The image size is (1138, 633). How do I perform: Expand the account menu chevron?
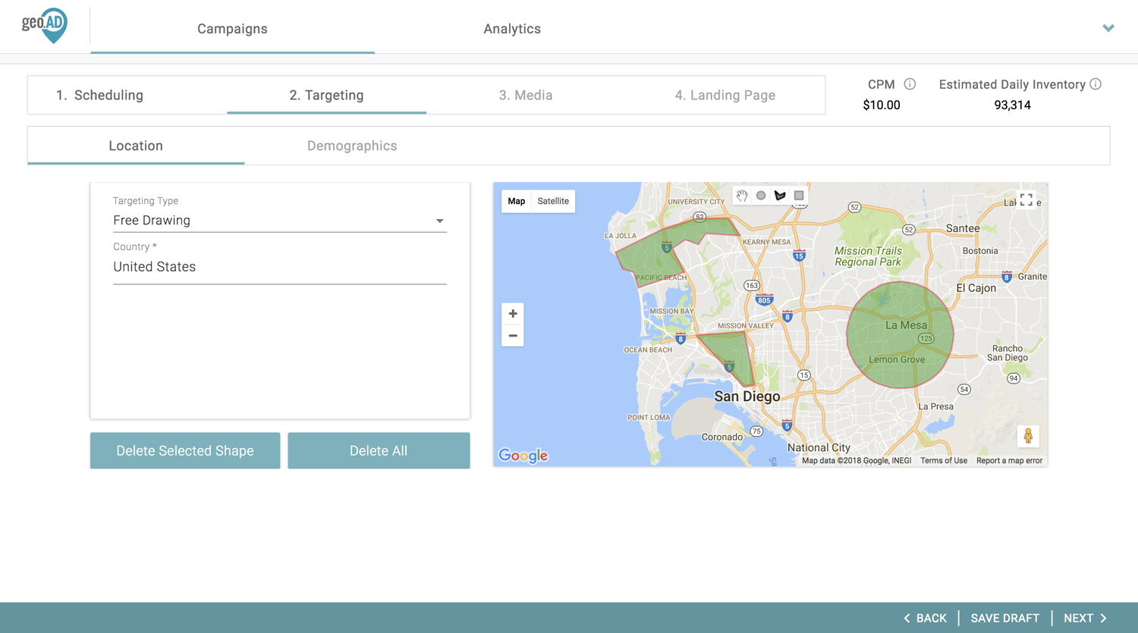[1108, 28]
